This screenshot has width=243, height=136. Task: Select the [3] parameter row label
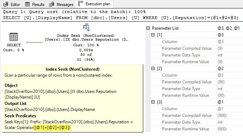pos(160,102)
